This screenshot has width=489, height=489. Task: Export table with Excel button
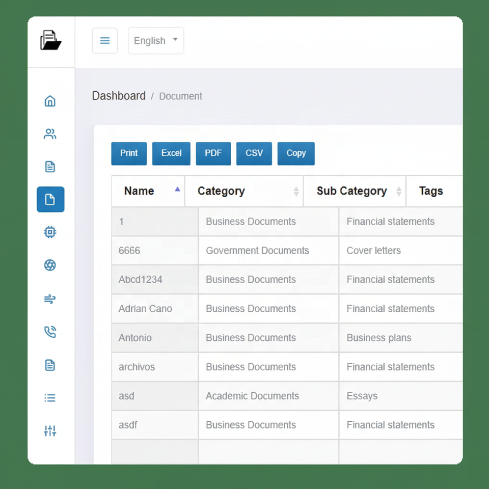tap(171, 153)
